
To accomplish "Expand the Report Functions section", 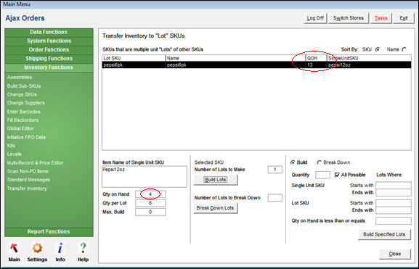I will [49, 231].
